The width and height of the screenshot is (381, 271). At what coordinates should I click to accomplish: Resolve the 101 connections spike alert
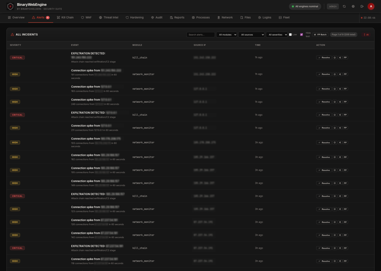click(x=324, y=74)
